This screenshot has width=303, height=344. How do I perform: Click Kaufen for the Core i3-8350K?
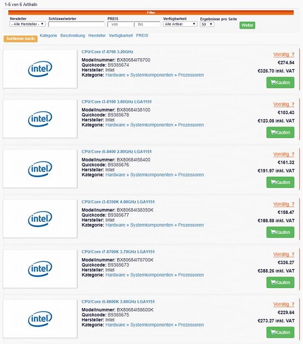coord(280,232)
